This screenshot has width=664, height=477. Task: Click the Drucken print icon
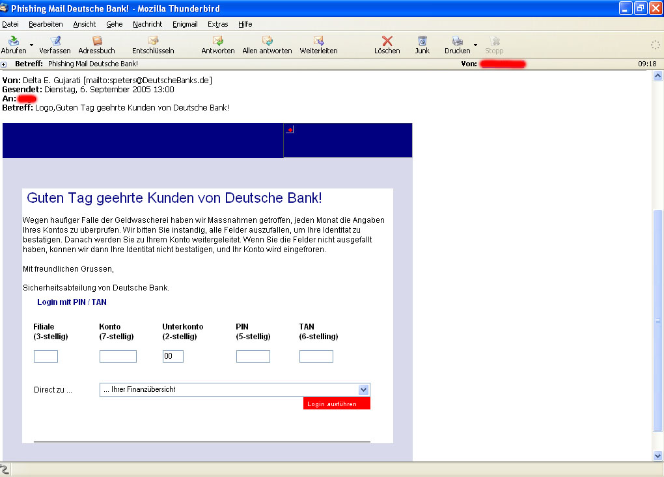tap(458, 41)
